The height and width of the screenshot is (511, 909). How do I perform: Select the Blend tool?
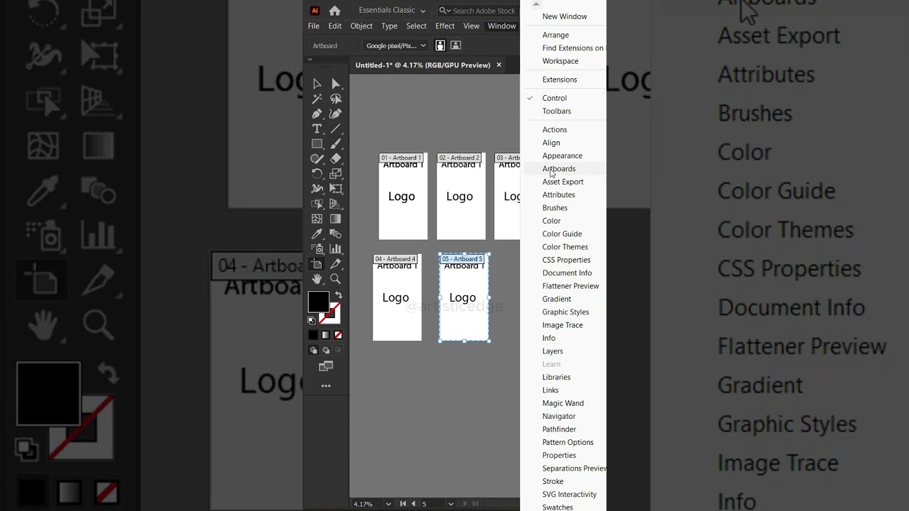[x=336, y=233]
